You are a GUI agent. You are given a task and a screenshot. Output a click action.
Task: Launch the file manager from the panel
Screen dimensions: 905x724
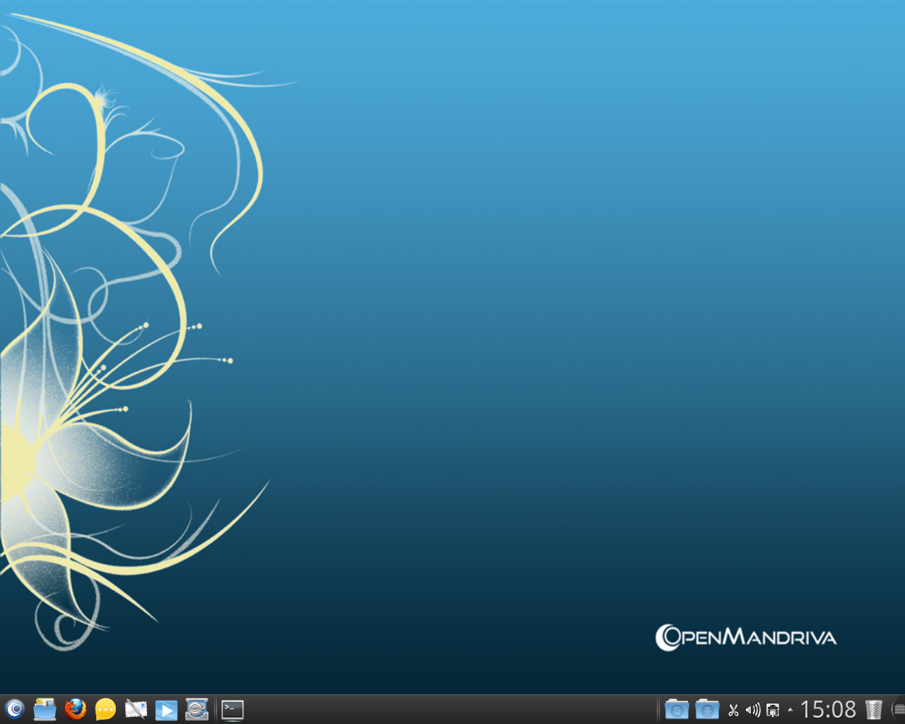point(45,709)
